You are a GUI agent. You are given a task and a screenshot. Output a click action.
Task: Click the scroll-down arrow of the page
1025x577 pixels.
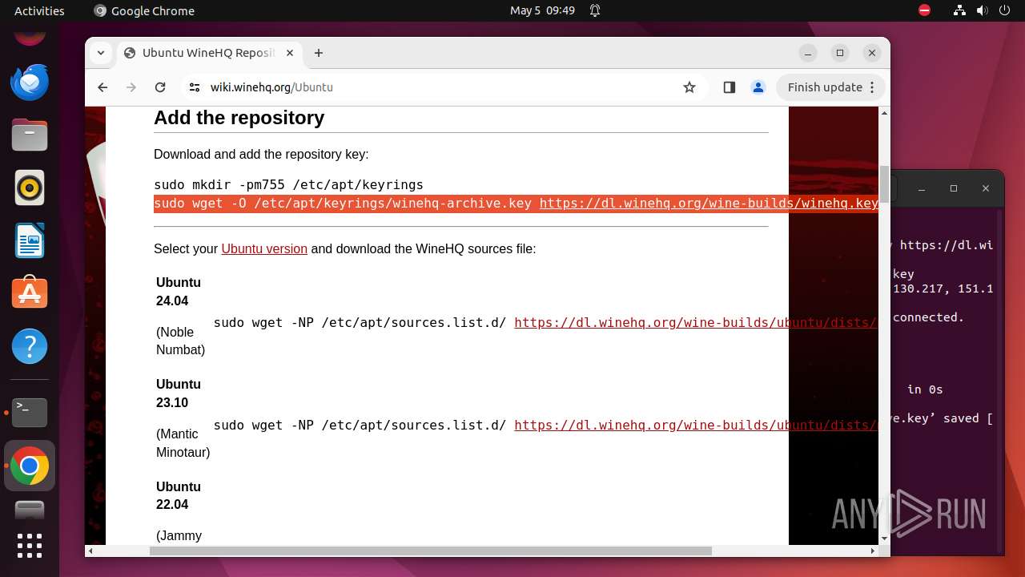884,539
